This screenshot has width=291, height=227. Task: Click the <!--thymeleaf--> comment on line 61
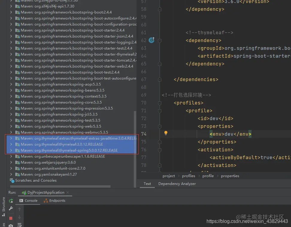[x=209, y=32]
